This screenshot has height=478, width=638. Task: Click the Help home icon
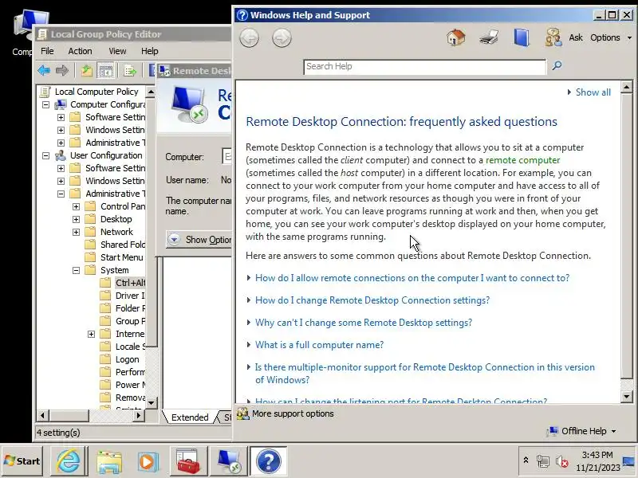[455, 37]
